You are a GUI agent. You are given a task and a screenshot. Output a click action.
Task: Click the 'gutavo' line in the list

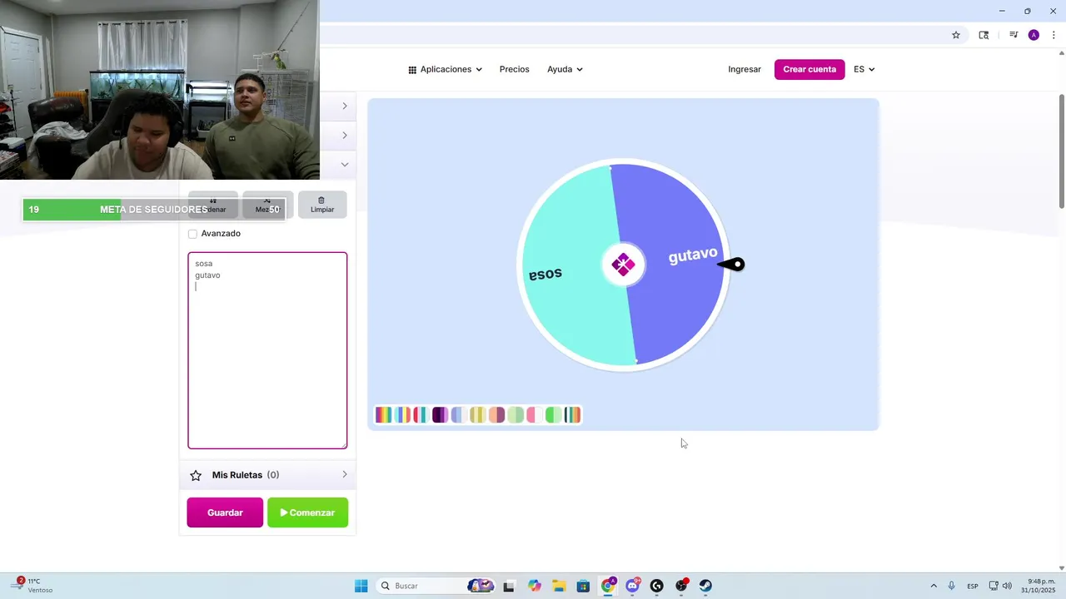pyautogui.click(x=207, y=275)
